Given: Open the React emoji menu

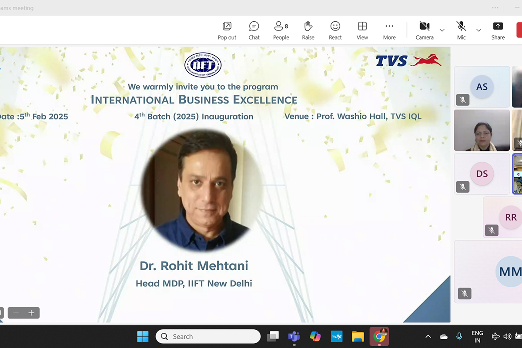Looking at the screenshot, I should (335, 30).
